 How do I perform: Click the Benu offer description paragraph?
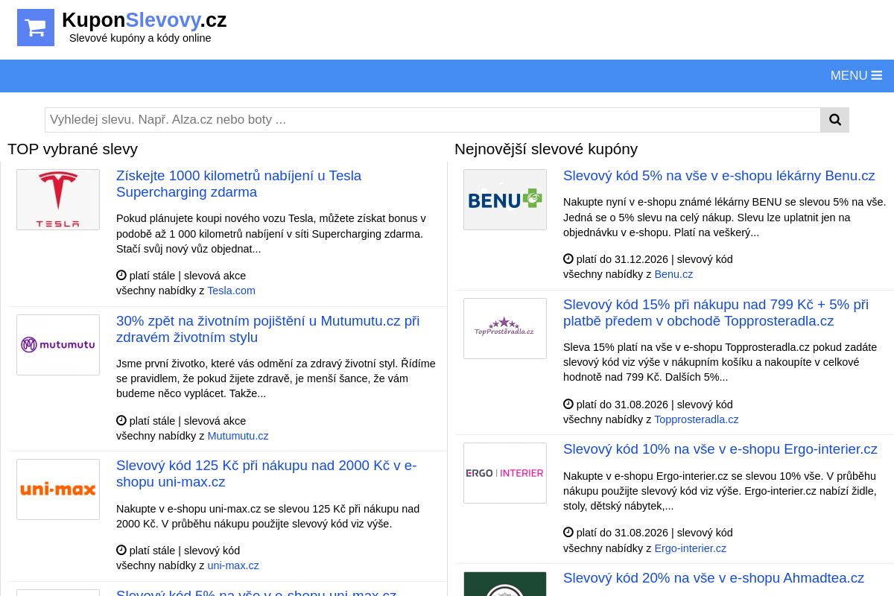724,217
